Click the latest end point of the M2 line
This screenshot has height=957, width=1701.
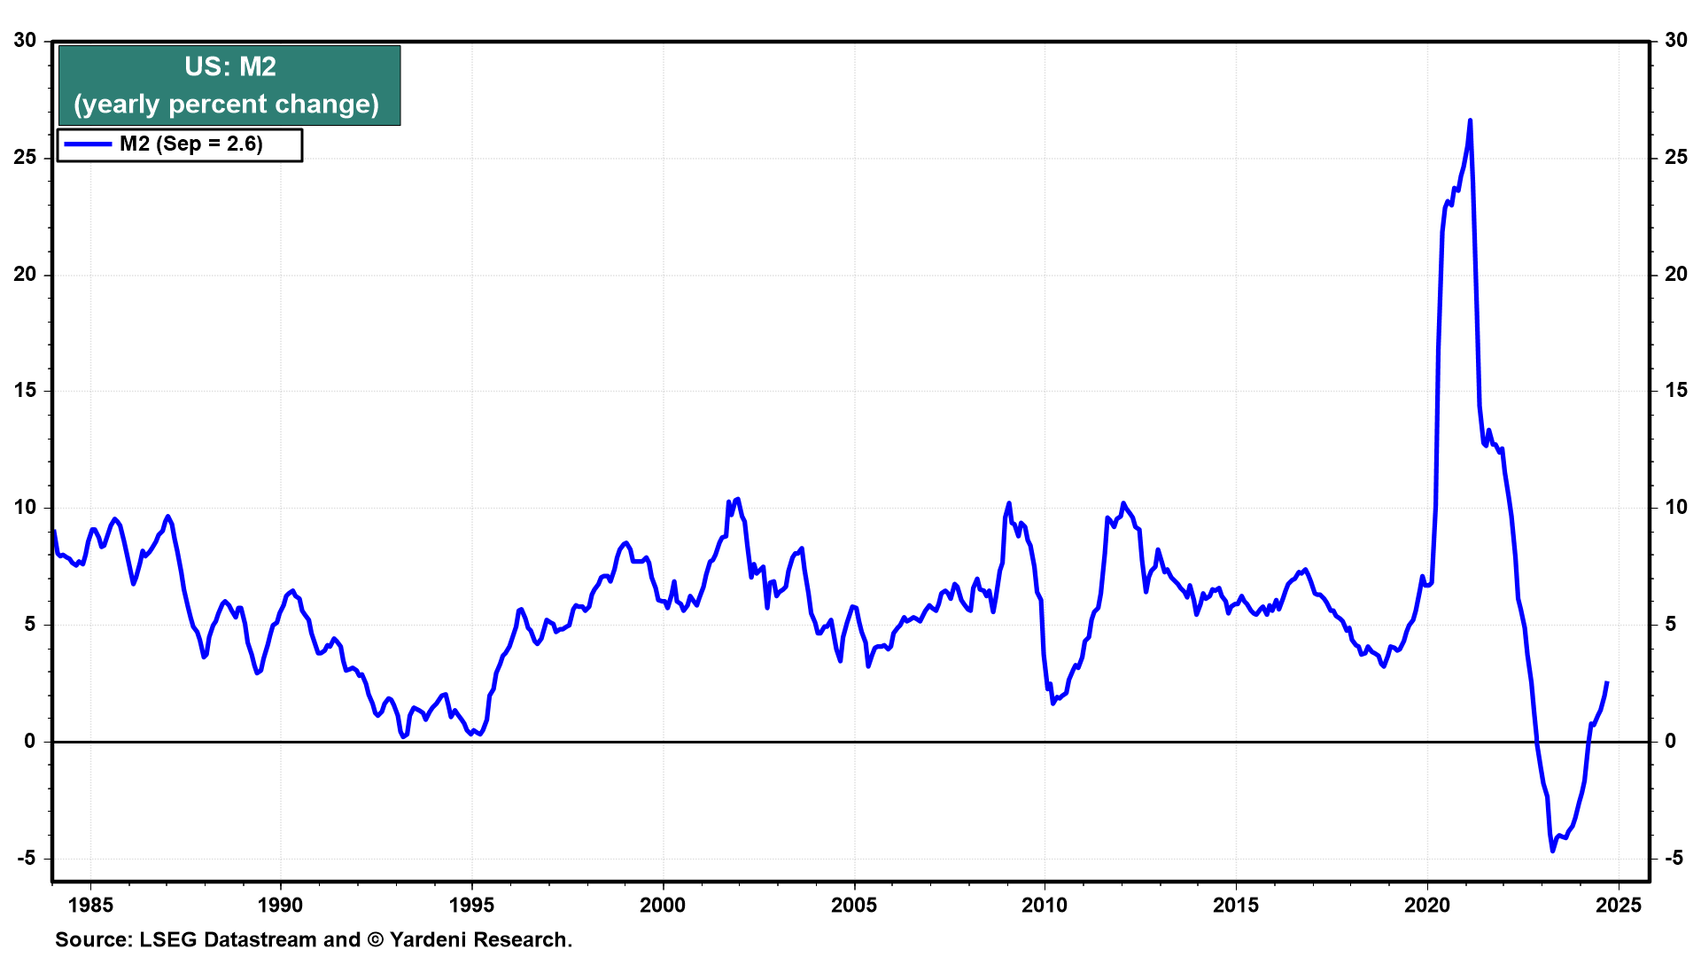coord(1607,682)
